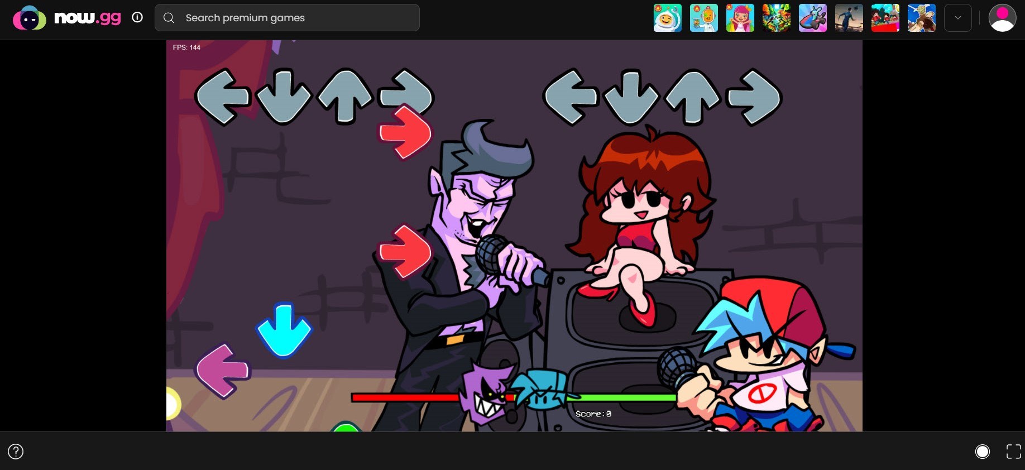
Task: Focus the Search premium games field
Action: pos(287,18)
